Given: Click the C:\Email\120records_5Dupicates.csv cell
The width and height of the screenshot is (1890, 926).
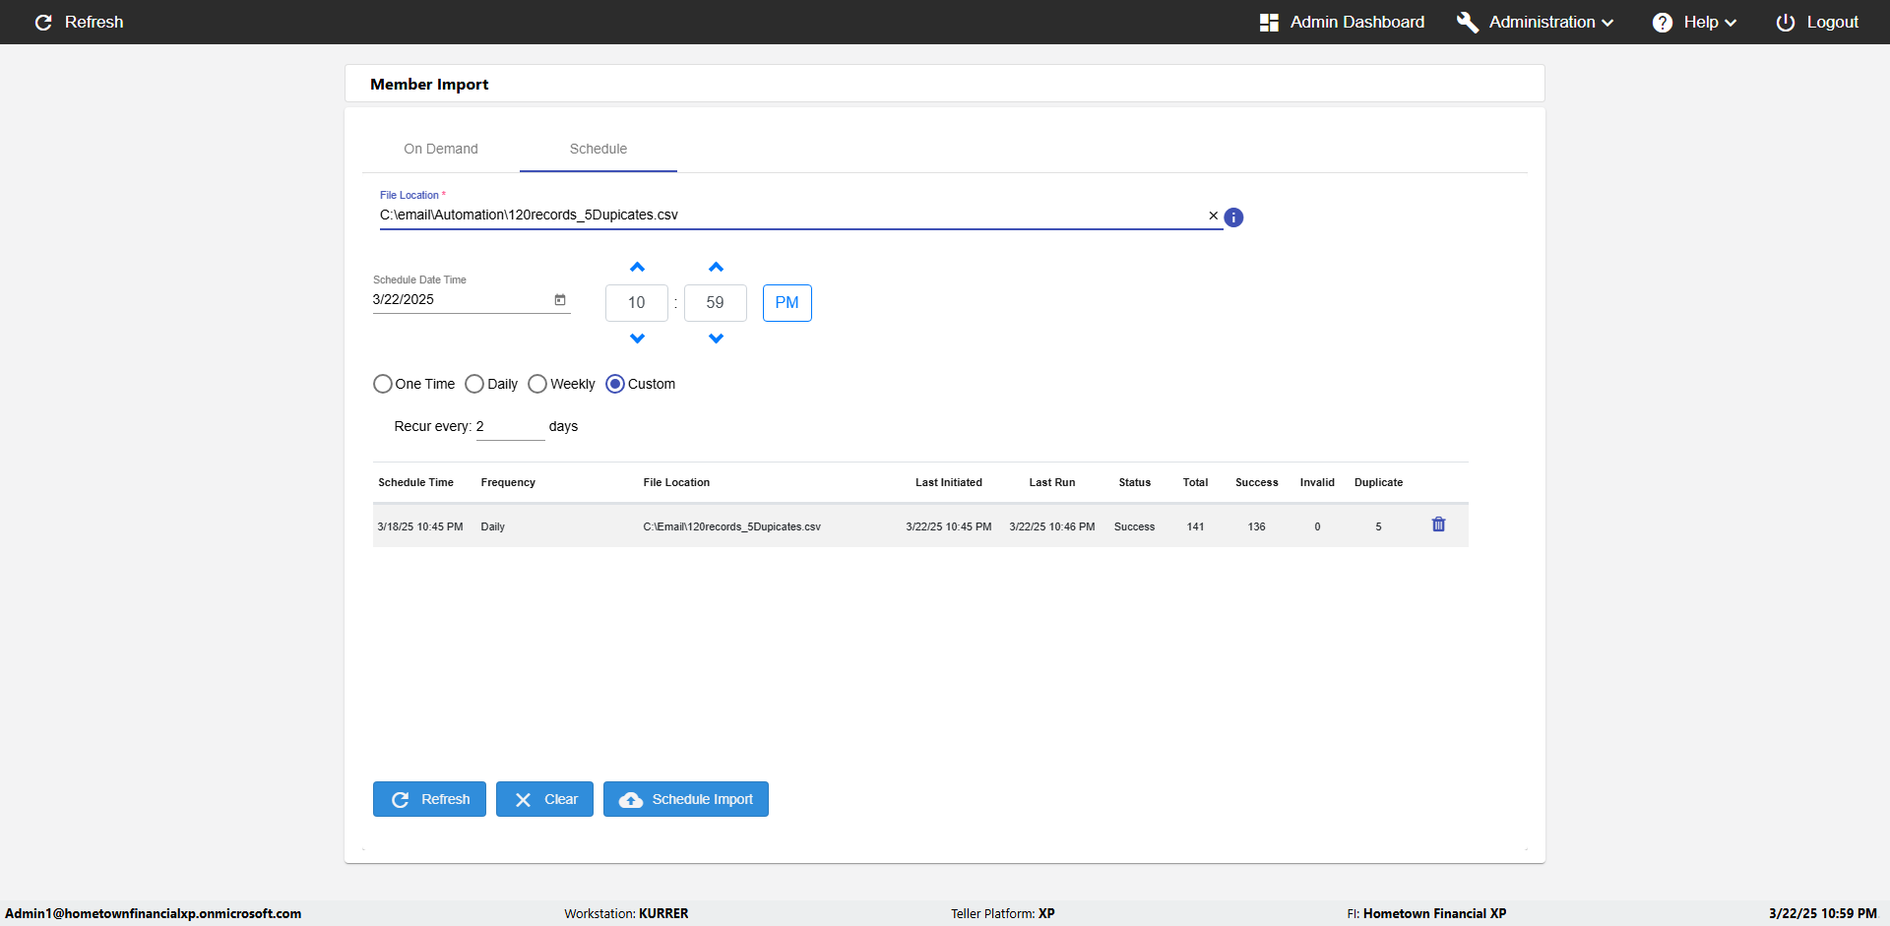Looking at the screenshot, I should (732, 526).
